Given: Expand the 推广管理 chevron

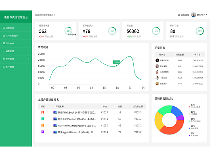Looking at the screenshot, I should tap(29, 59).
